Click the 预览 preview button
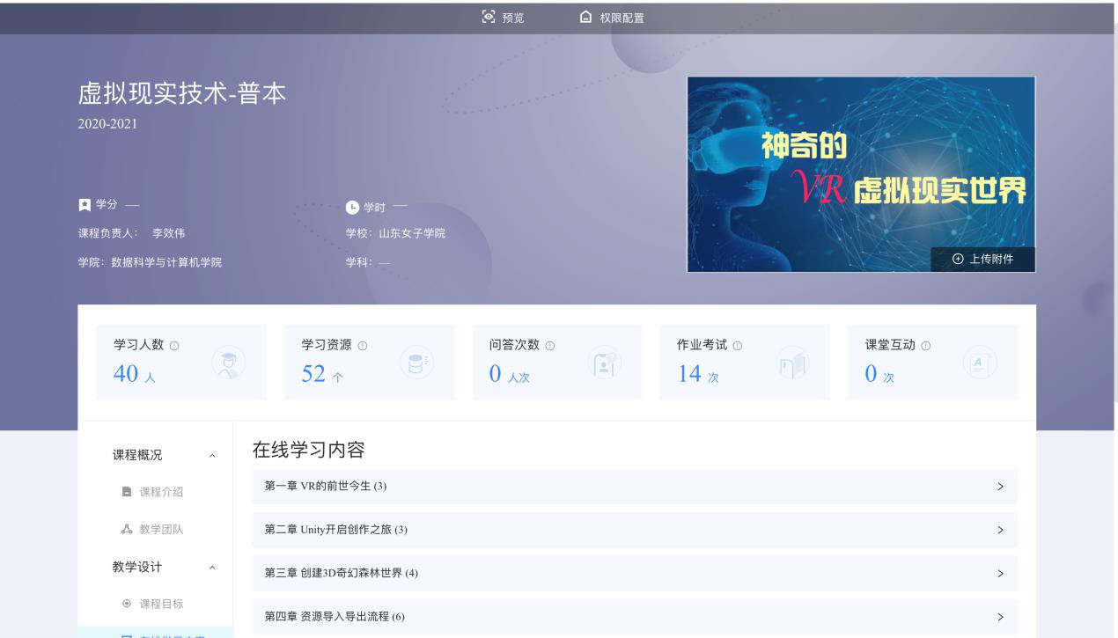 [503, 18]
